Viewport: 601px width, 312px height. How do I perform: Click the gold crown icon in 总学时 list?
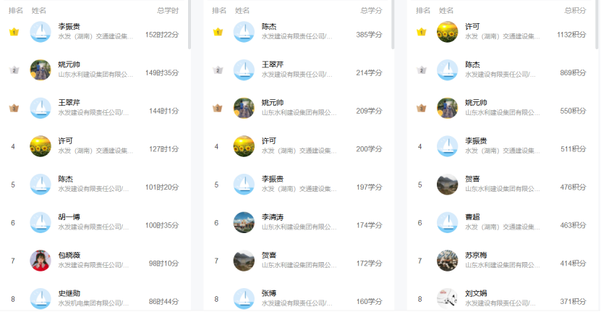13,33
